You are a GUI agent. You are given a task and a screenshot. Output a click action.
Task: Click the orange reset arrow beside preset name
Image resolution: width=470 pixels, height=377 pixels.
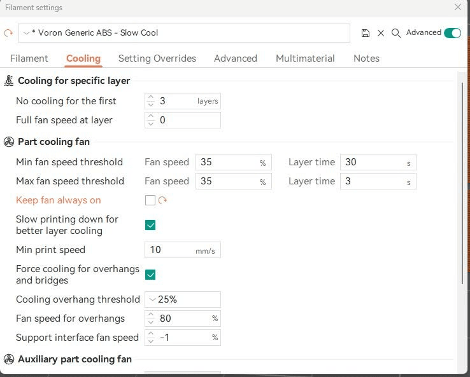coord(8,33)
